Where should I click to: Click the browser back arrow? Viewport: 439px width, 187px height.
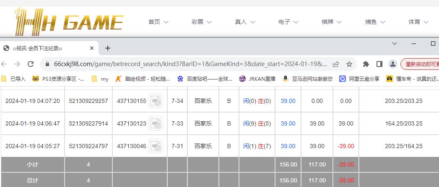[x=4, y=64]
